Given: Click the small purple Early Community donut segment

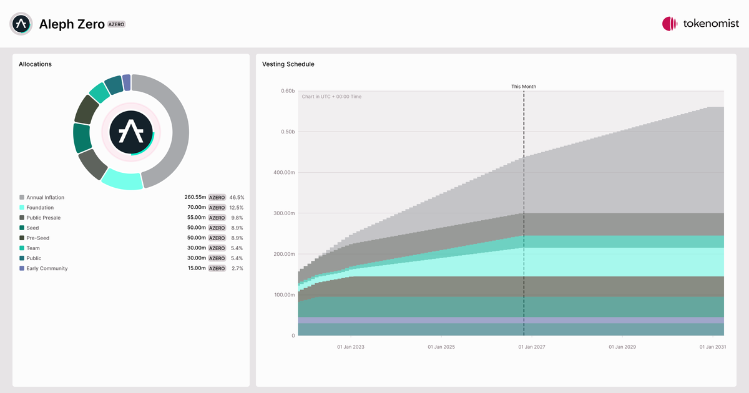Looking at the screenshot, I should pyautogui.click(x=127, y=82).
